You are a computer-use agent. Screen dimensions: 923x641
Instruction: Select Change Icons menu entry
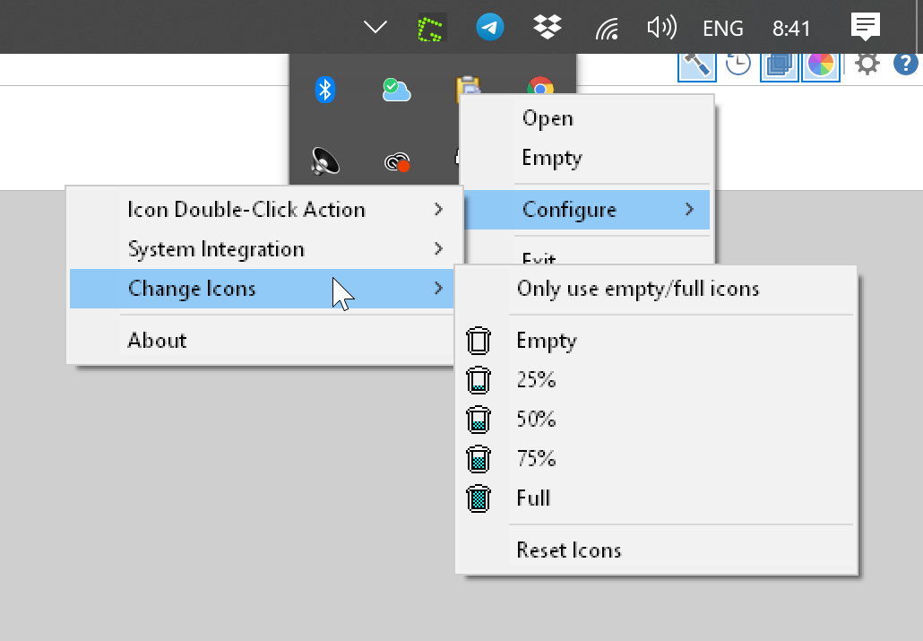click(262, 289)
